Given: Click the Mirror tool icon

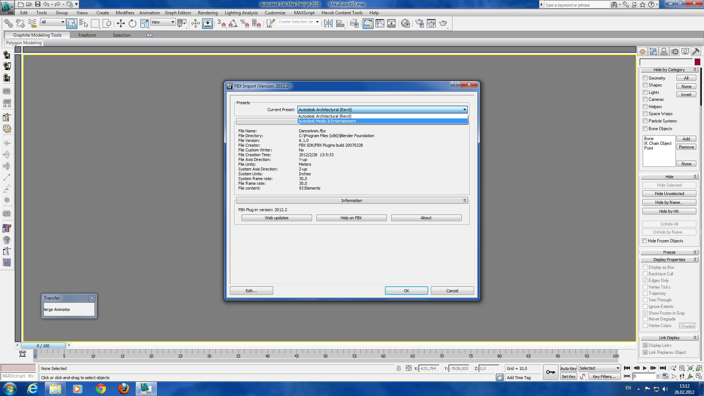Looking at the screenshot, I should (328, 23).
